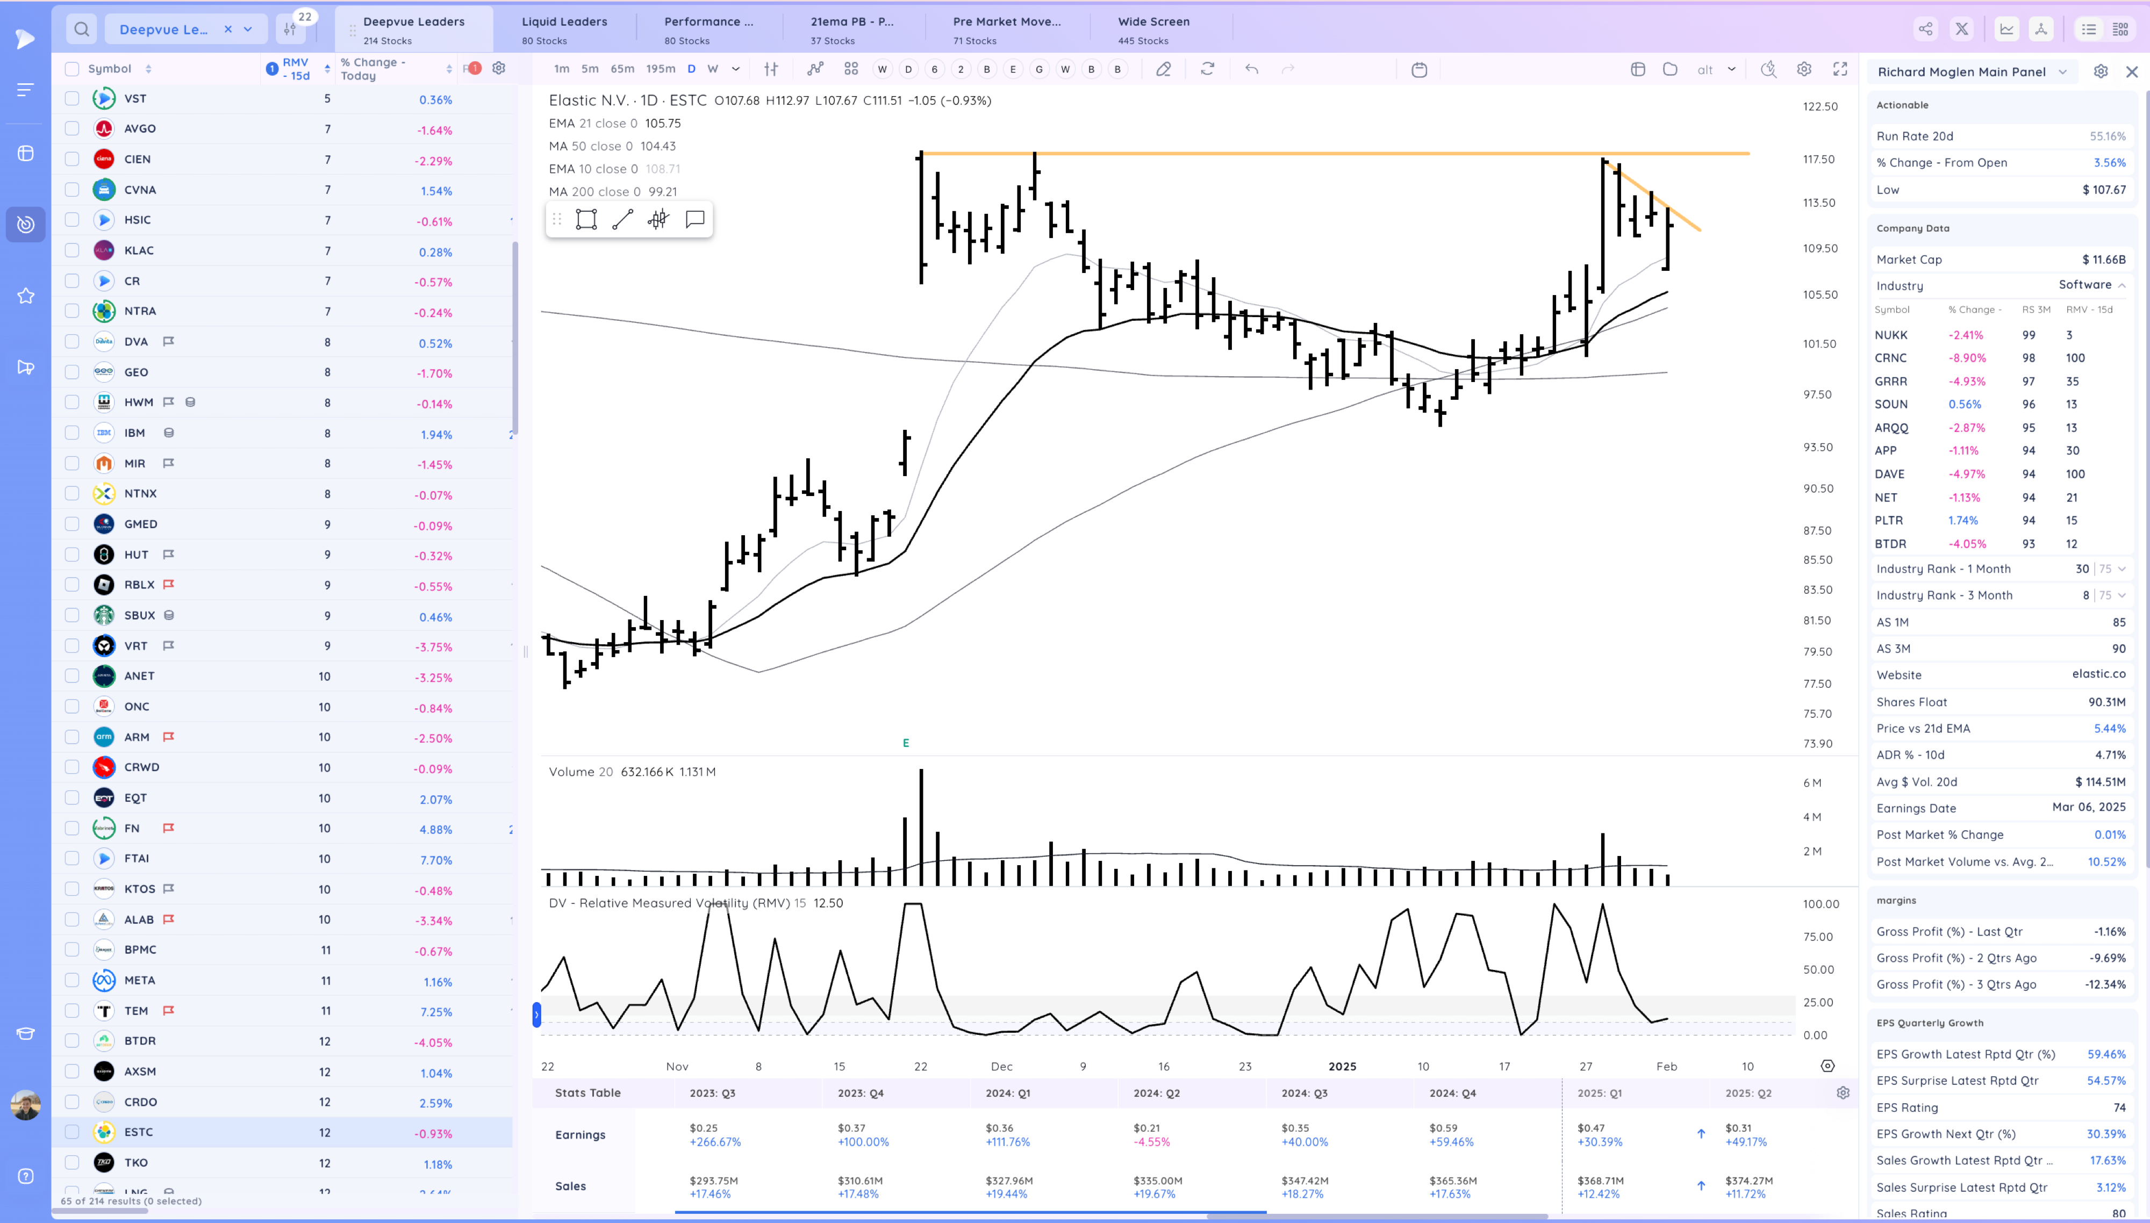Viewport: 2150px width, 1223px height.
Task: Select the rectangle drawing tool
Action: 585,220
